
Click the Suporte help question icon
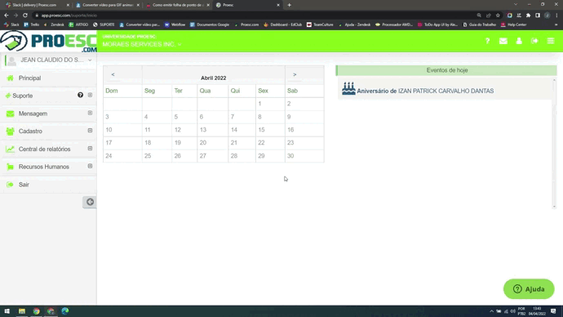tap(80, 95)
